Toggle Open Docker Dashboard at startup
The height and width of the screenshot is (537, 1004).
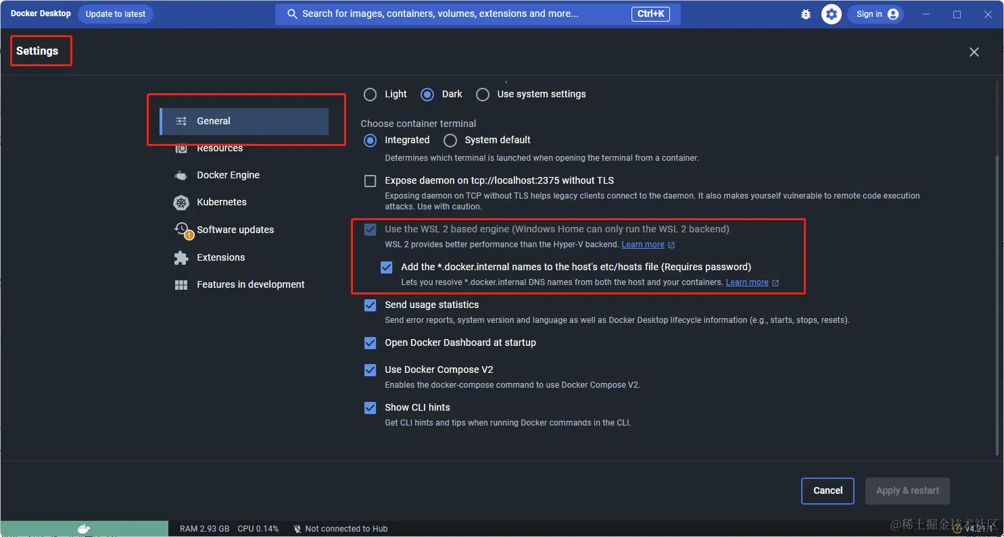point(370,343)
